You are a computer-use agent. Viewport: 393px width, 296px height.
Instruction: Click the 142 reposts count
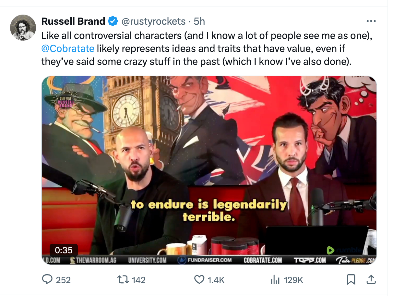pos(139,280)
